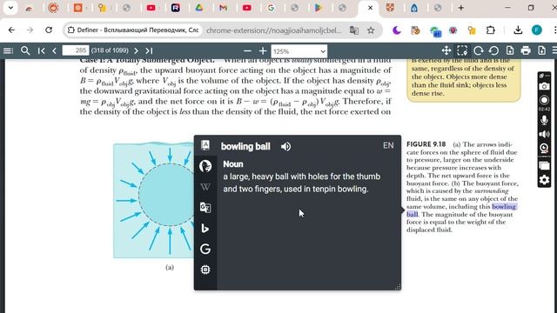Open the purple moon extension
Image resolution: width=557 pixels, height=313 pixels.
[397, 30]
